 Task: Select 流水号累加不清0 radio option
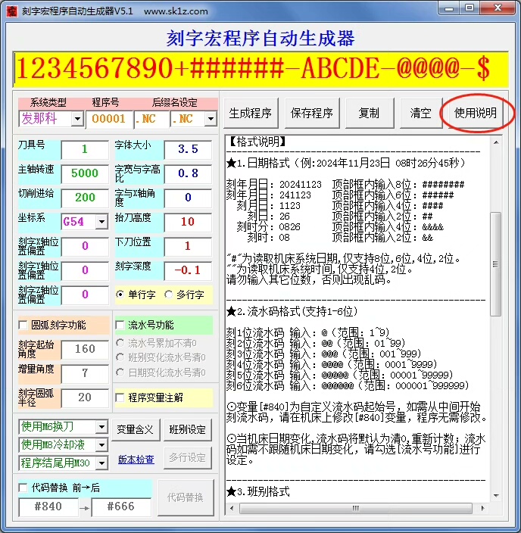120,343
